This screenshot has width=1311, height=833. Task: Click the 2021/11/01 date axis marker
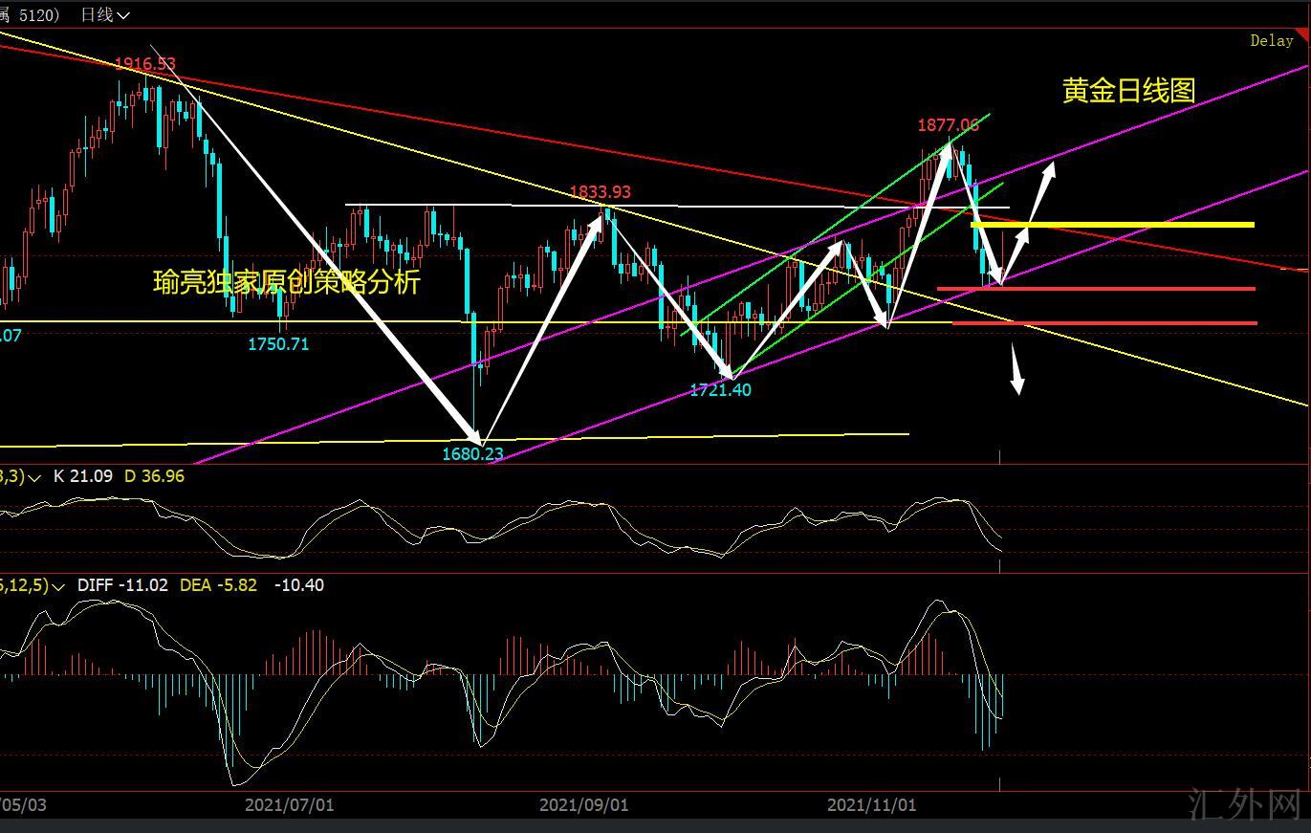tap(871, 805)
